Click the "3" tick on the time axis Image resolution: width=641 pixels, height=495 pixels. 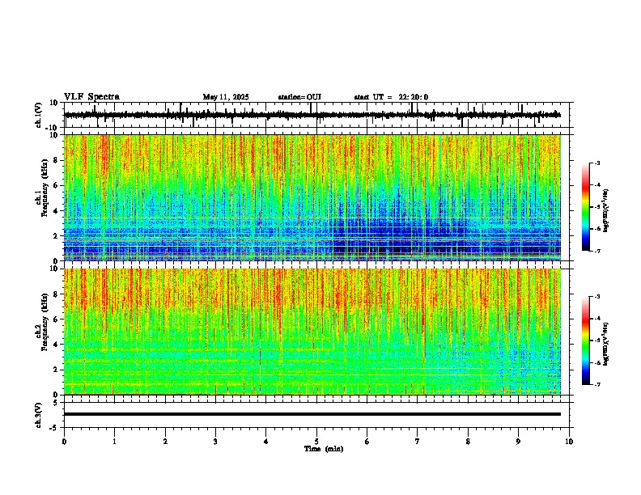[x=215, y=442]
